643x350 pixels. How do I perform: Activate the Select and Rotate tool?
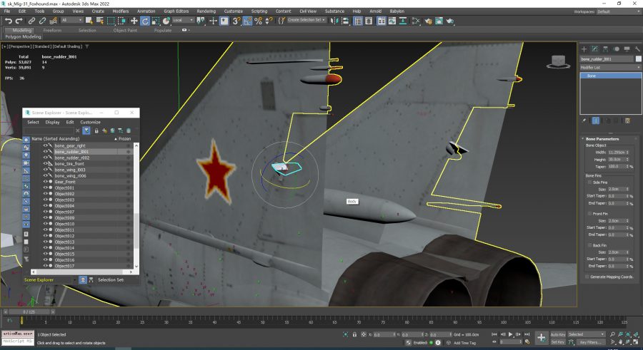[x=145, y=21]
